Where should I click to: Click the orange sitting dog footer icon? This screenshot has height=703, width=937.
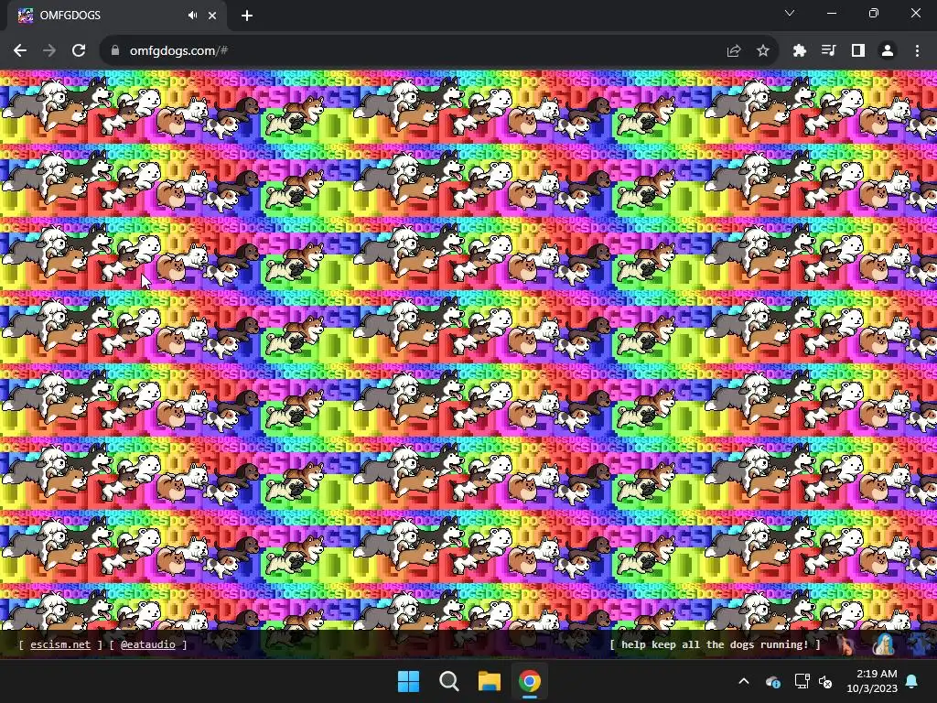pos(845,644)
